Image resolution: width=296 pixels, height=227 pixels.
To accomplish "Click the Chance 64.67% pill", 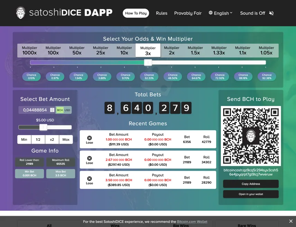I will 196,76.
